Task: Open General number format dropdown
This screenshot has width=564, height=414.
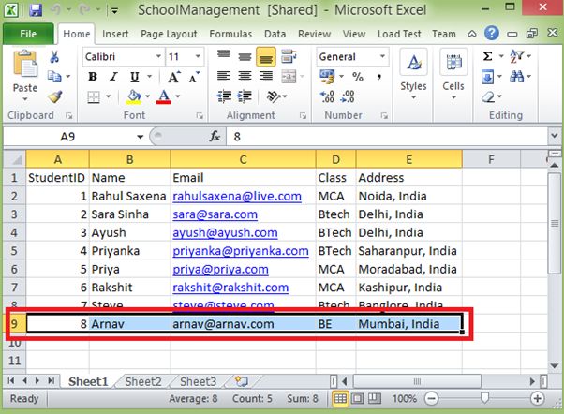Action: 382,56
